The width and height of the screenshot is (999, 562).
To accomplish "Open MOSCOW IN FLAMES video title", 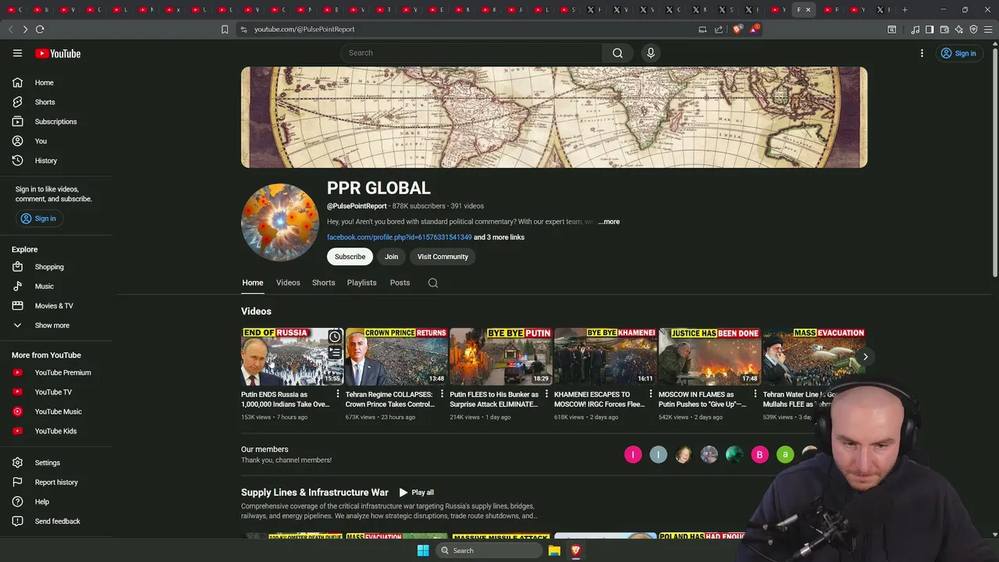I will 702,400.
